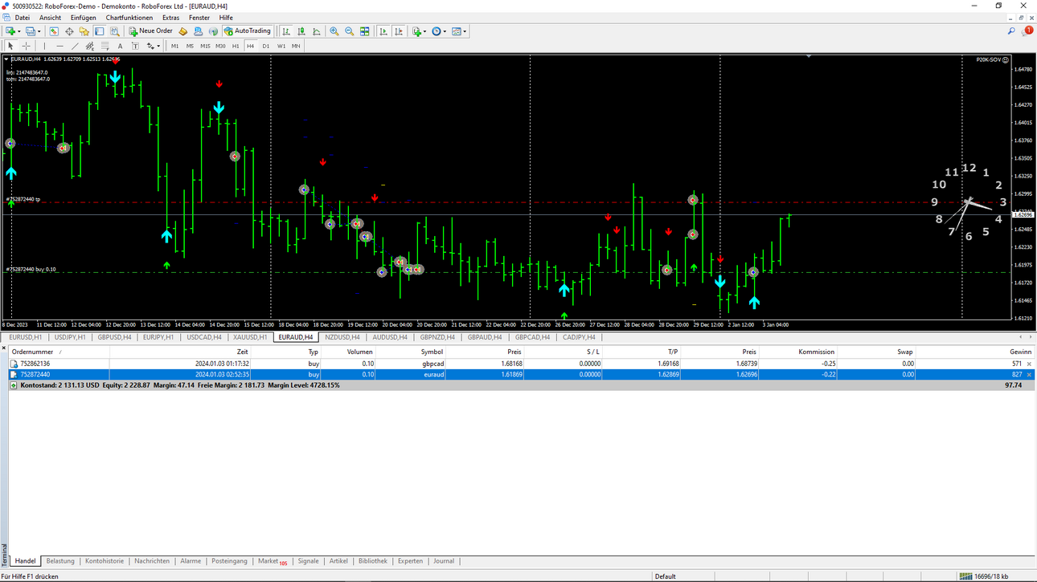Draw a horizontal line tool
1037x582 pixels.
[59, 46]
